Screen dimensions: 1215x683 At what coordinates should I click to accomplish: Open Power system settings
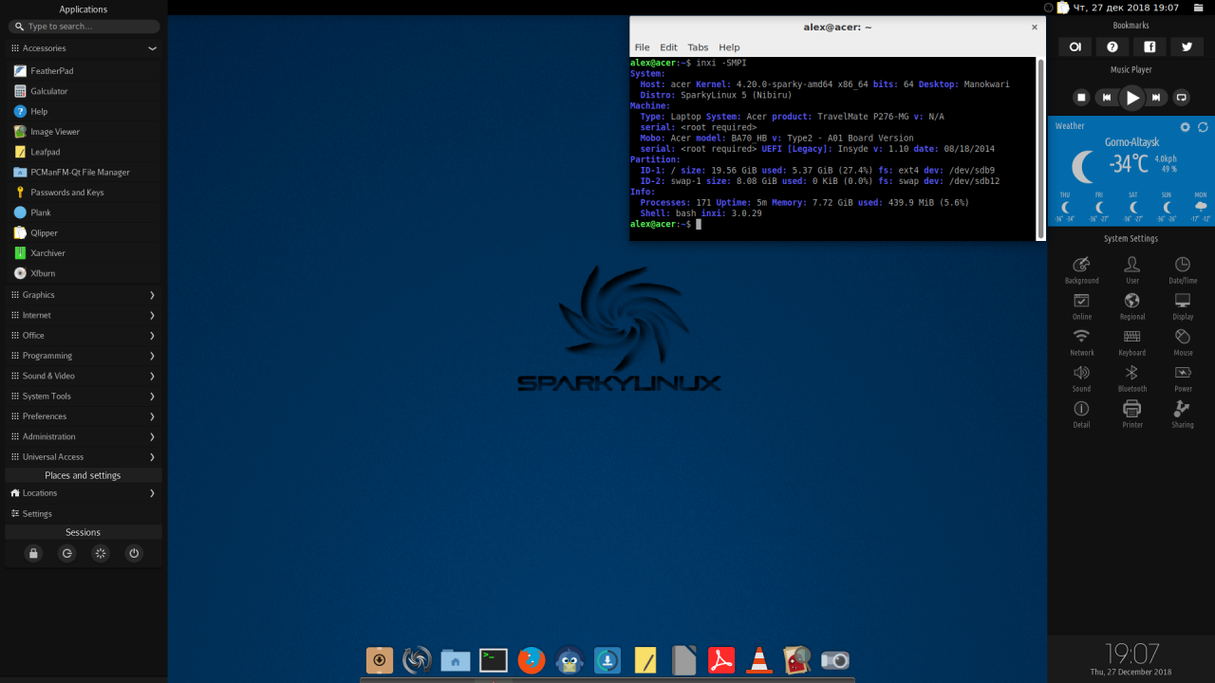[x=1183, y=378]
